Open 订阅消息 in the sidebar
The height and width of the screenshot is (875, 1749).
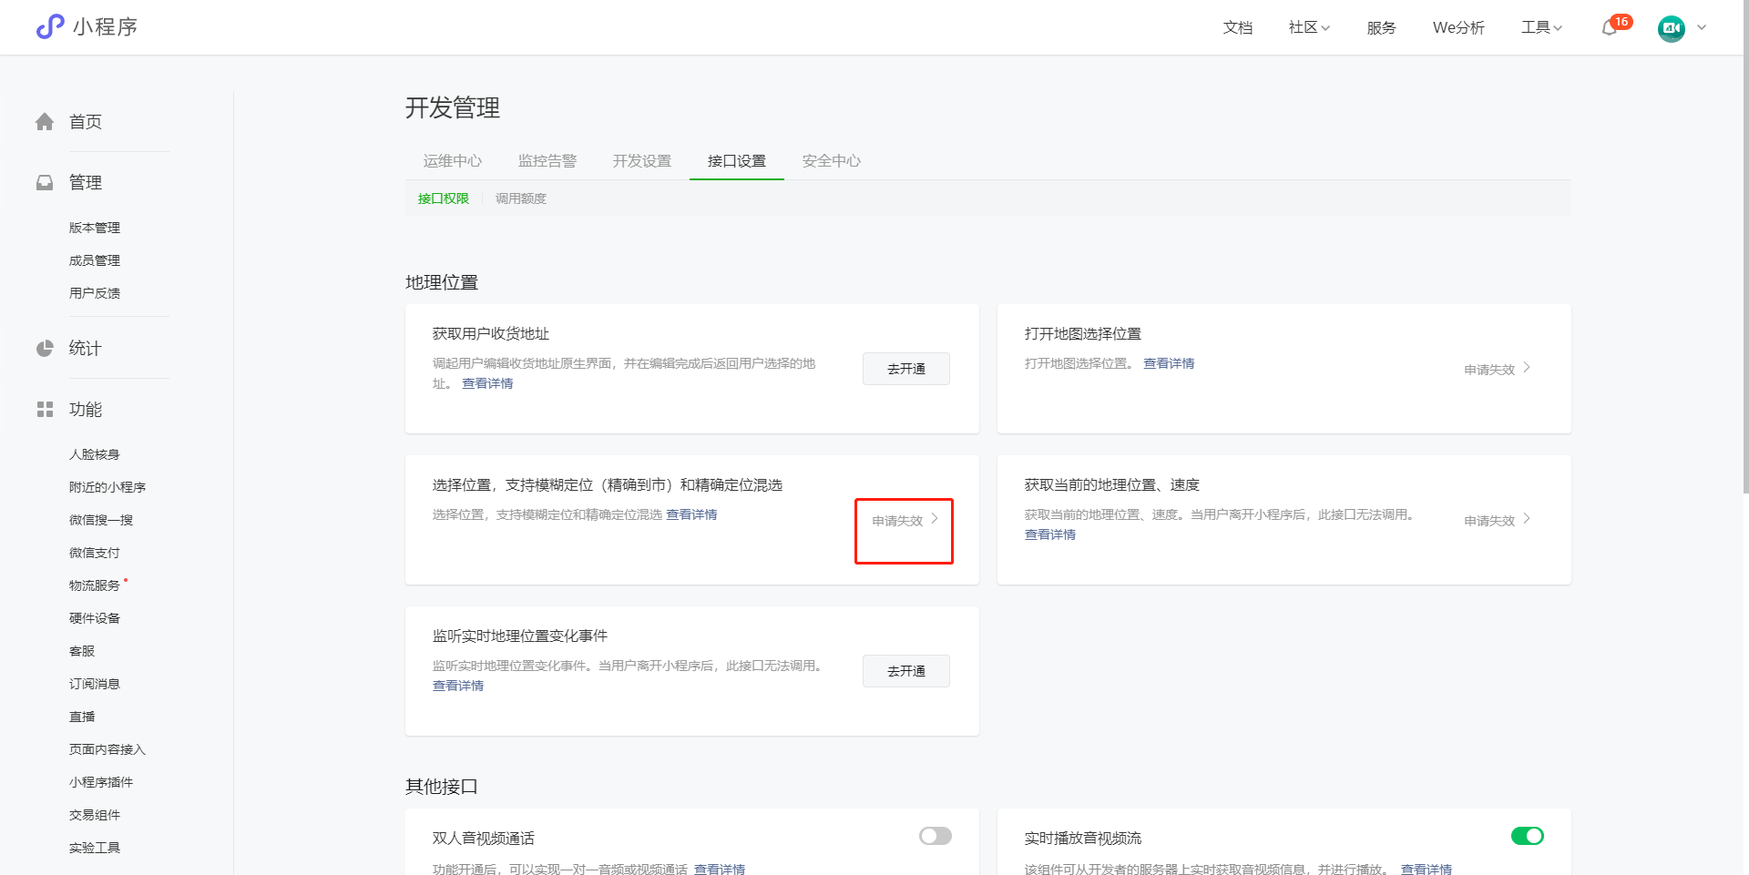[x=95, y=684]
